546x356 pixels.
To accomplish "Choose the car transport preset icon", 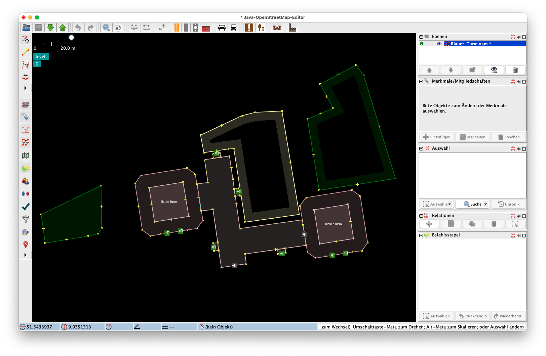I will click(x=222, y=28).
